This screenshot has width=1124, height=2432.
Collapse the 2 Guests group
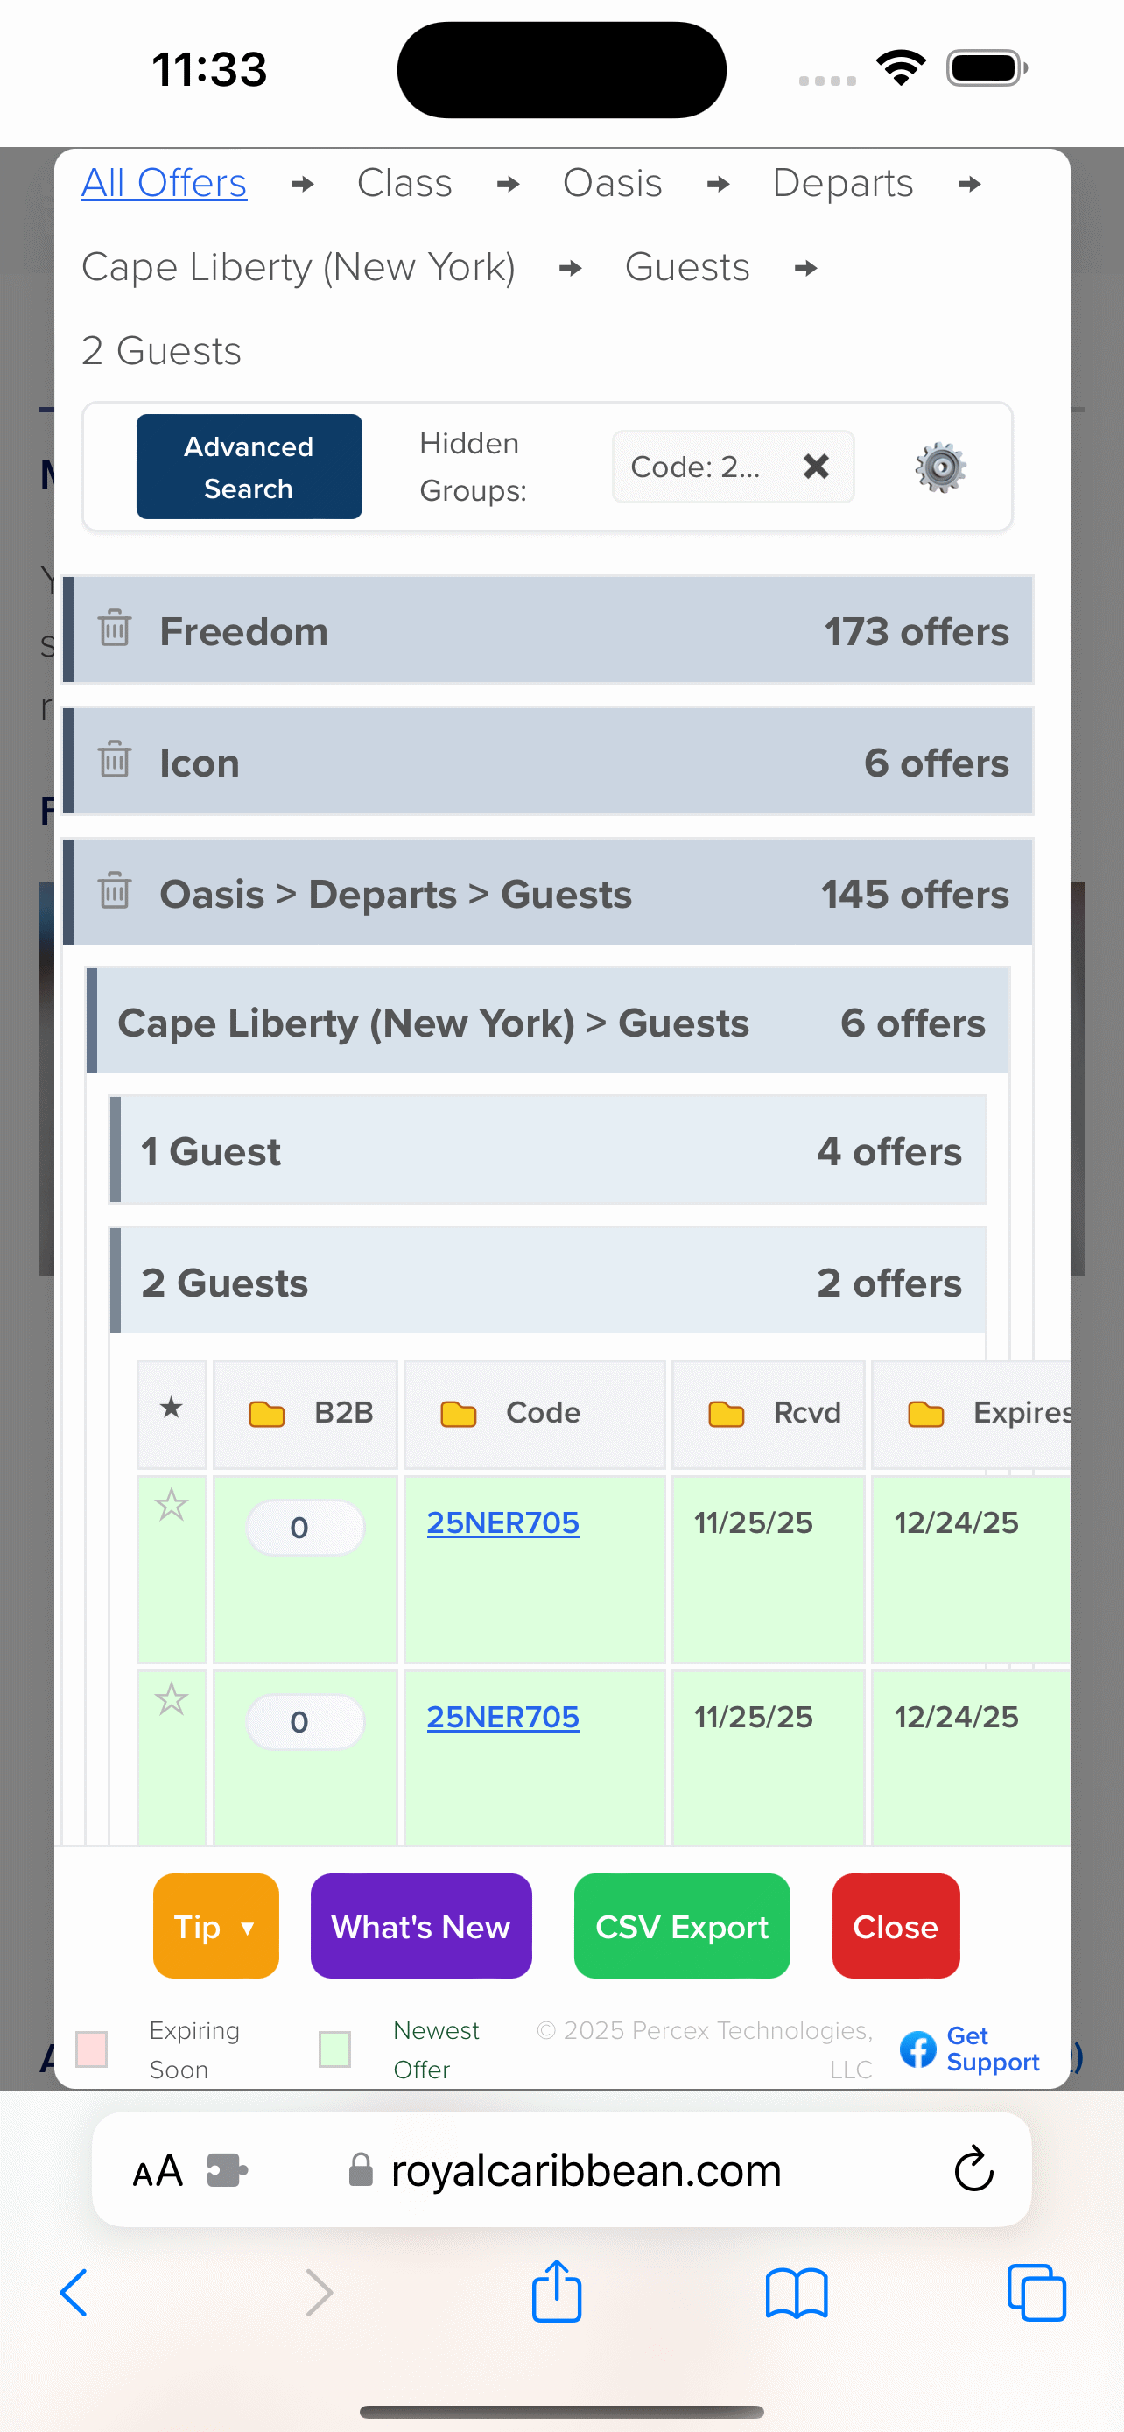tap(549, 1282)
